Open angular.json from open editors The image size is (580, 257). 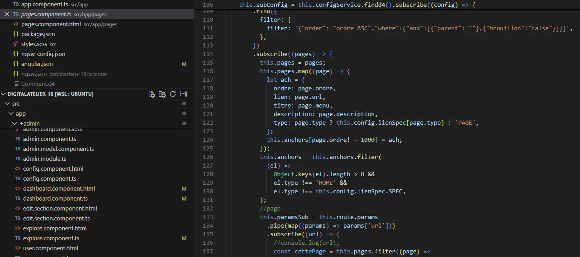point(37,64)
